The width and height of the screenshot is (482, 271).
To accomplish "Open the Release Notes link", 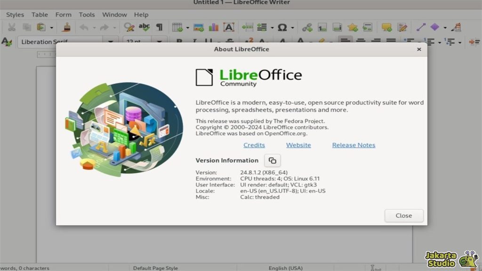I will pyautogui.click(x=353, y=145).
